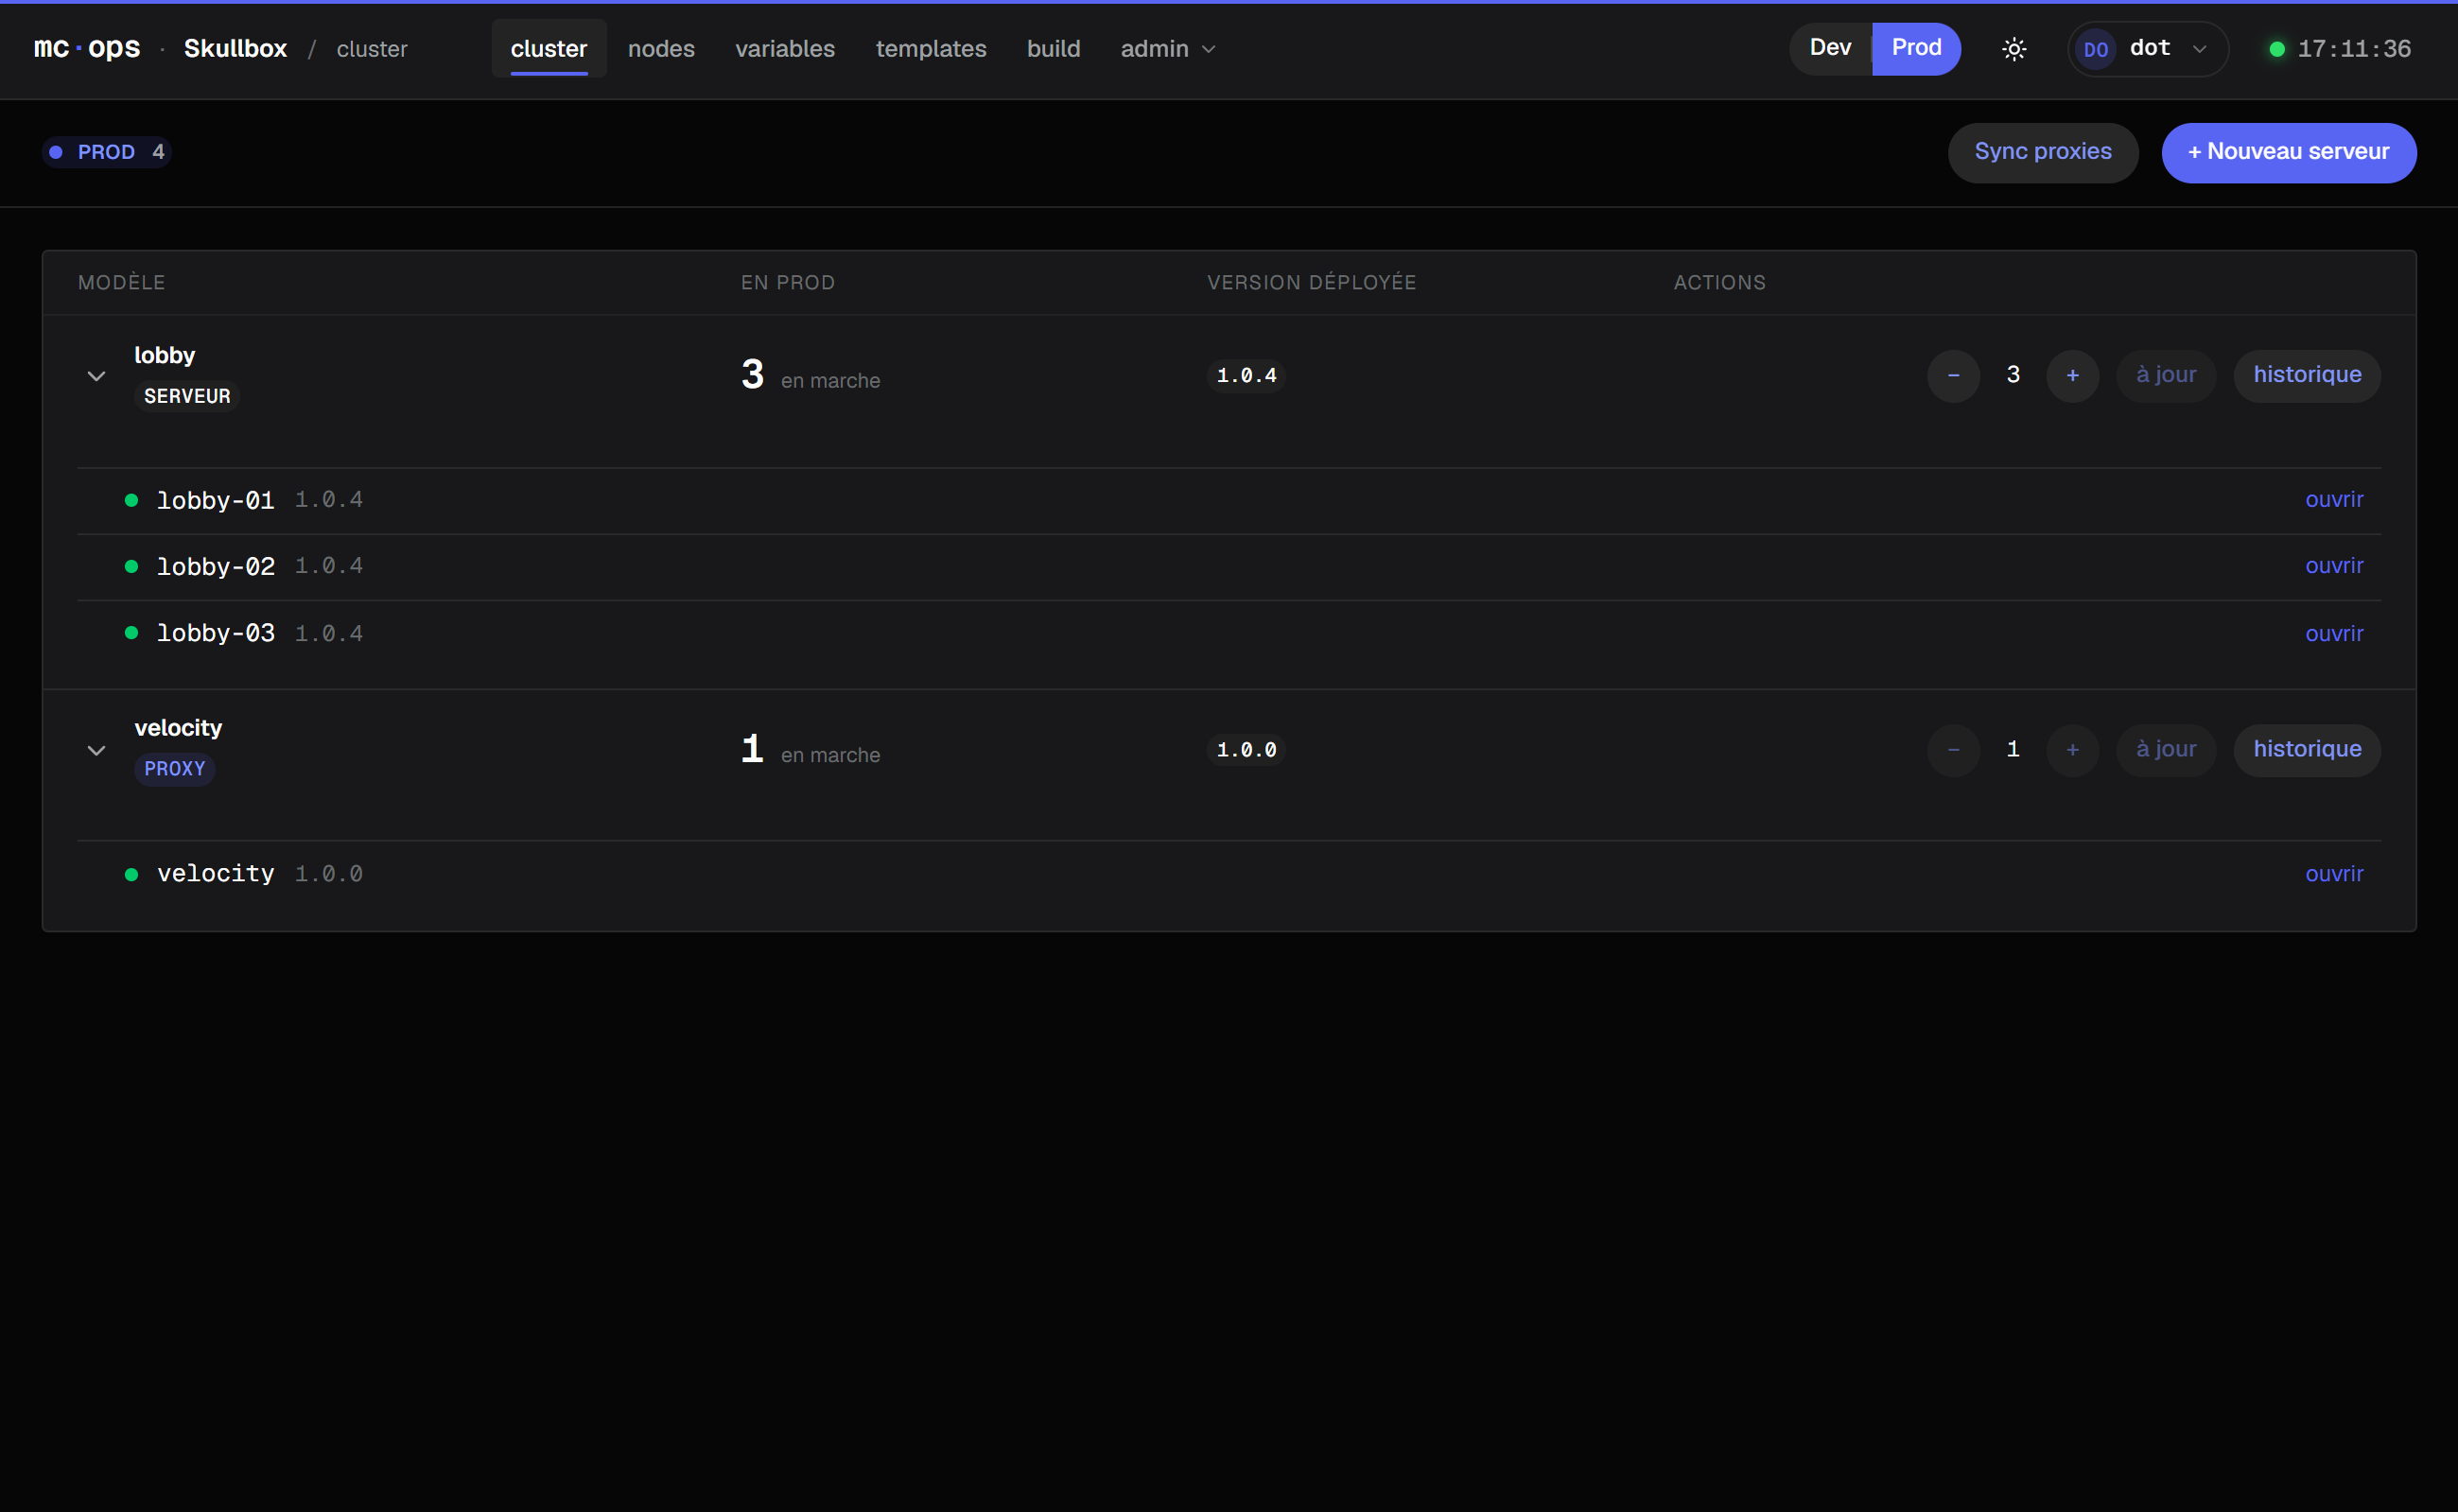The image size is (2458, 1512).
Task: Increase lobby server count with plus
Action: click(2072, 375)
